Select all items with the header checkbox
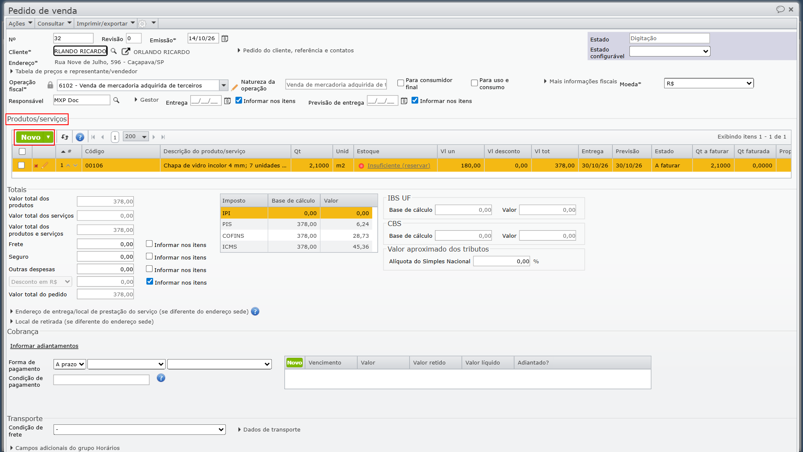This screenshot has height=452, width=803. (22, 152)
